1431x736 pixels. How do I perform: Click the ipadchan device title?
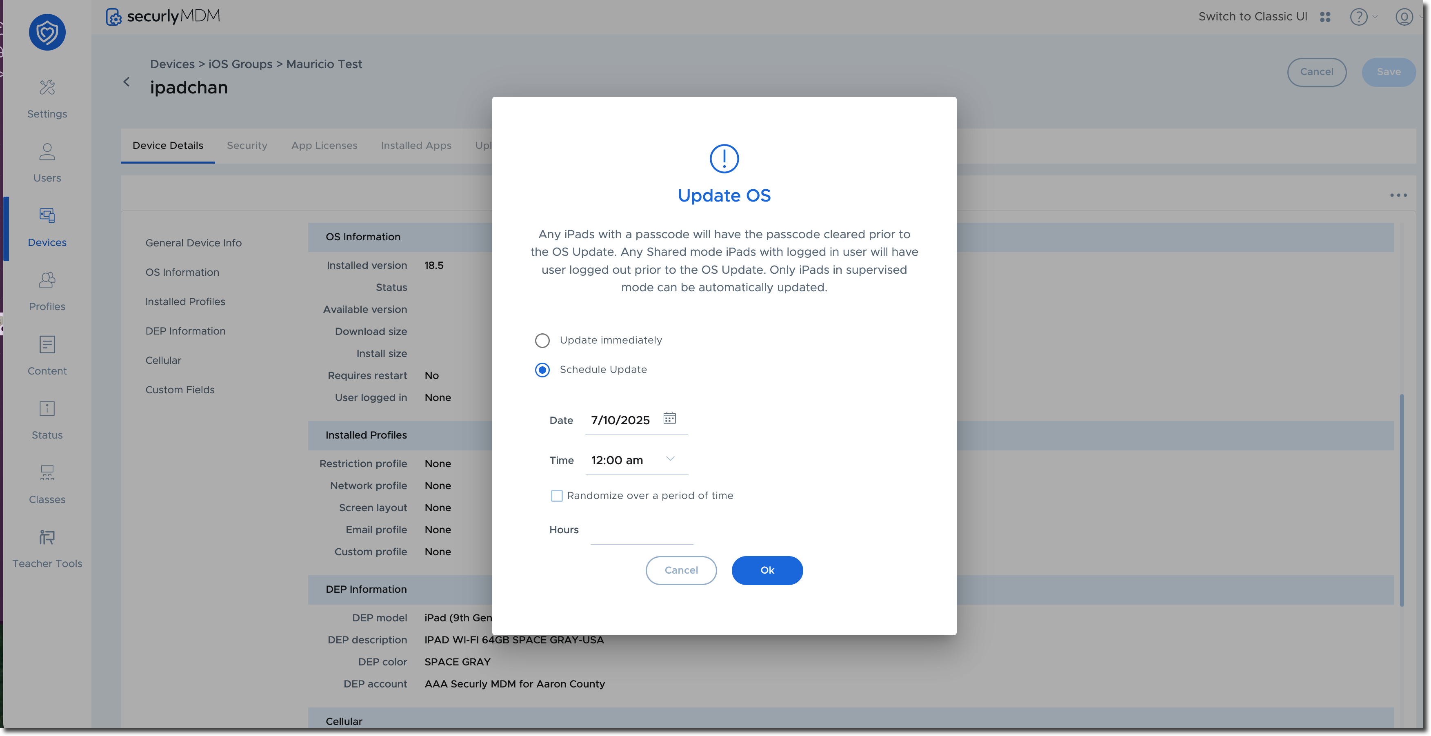(189, 87)
